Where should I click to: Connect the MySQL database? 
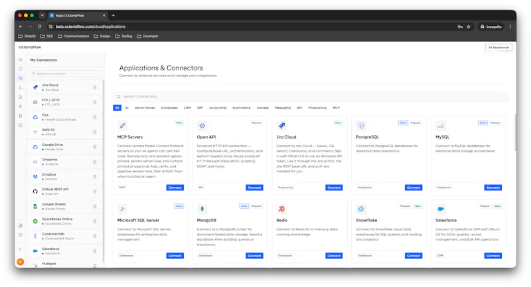point(493,188)
